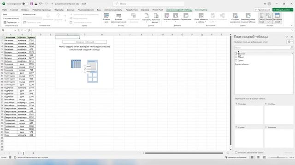The height and width of the screenshot is (165, 295).
Task: Expand the Name Box dropdown
Action: [15, 30]
